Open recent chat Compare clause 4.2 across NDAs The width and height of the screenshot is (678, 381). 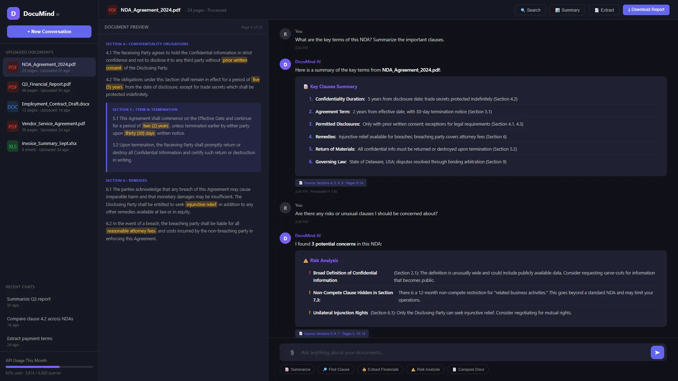pos(49,322)
